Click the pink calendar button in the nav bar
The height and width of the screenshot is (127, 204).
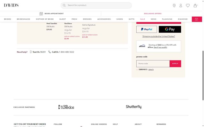[197, 19]
